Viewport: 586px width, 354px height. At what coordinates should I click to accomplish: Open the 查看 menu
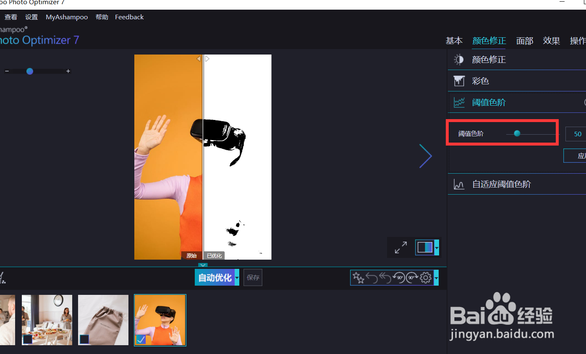point(11,17)
